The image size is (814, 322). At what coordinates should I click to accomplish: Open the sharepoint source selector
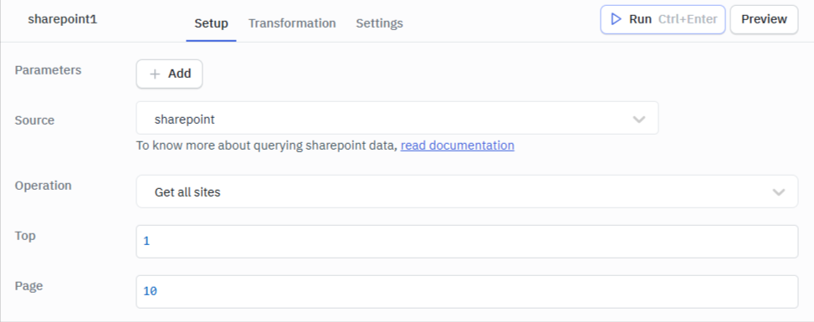tap(397, 118)
